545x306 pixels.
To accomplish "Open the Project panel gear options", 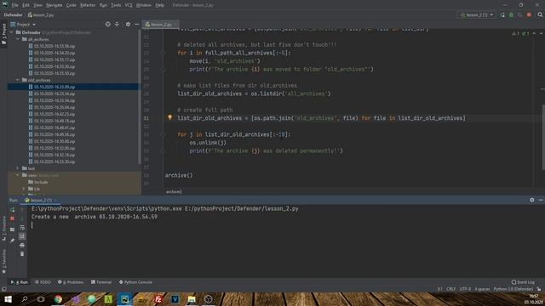I will 128,25.
